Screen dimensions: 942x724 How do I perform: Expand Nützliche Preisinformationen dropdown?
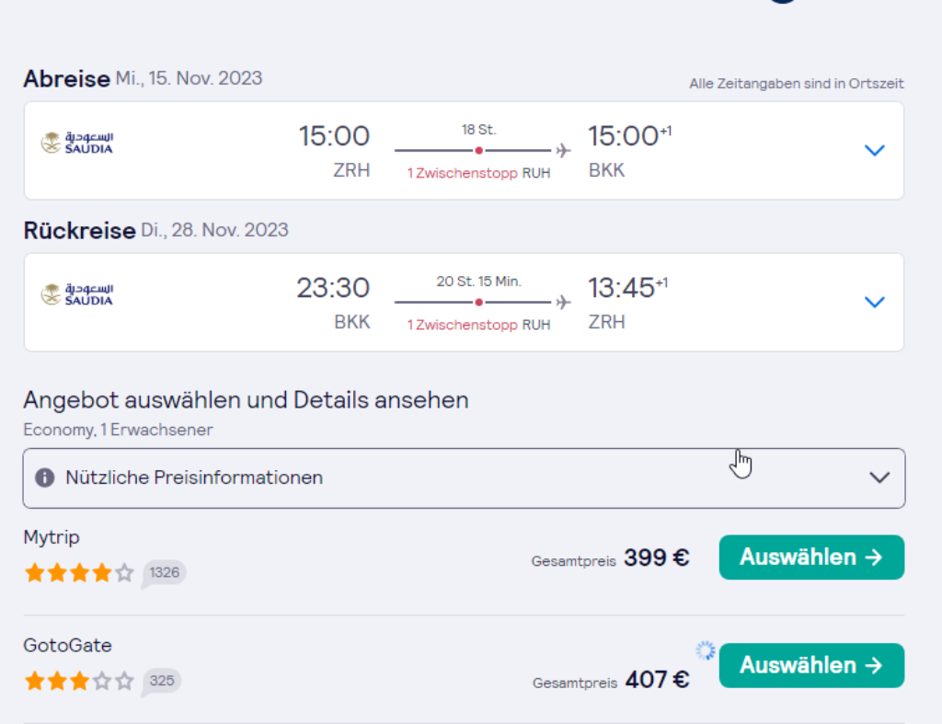tap(879, 477)
